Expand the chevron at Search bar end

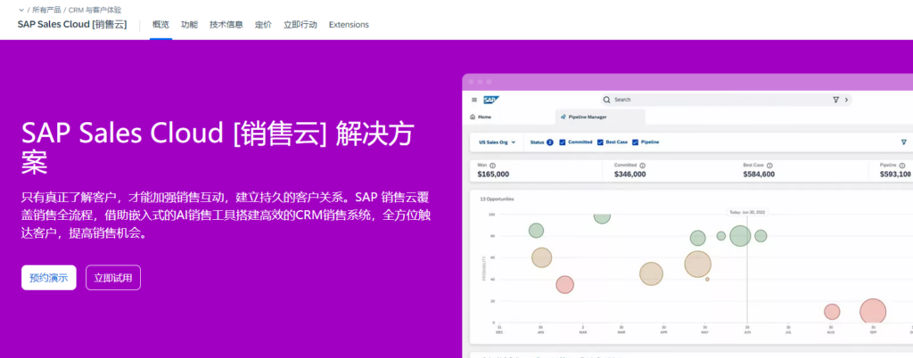(x=846, y=100)
